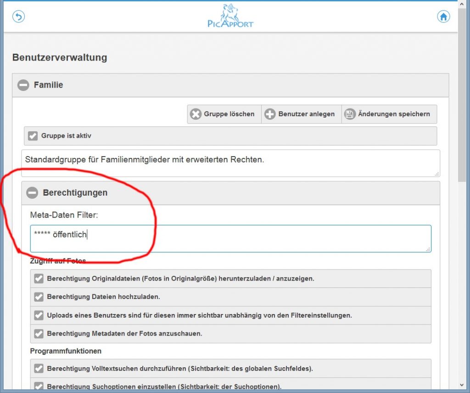Save changes with Änderungen speichern
Image resolution: width=470 pixels, height=393 pixels.
click(388, 114)
